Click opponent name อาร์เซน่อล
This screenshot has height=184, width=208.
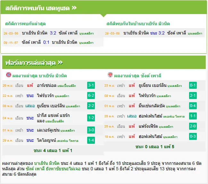(46, 86)
